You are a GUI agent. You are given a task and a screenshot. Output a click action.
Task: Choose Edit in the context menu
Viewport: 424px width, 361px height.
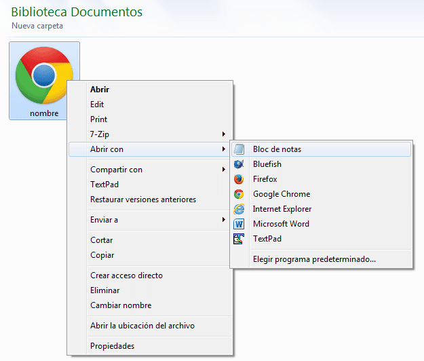point(151,104)
